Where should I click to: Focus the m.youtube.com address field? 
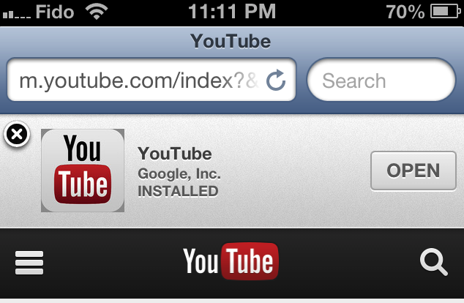151,80
